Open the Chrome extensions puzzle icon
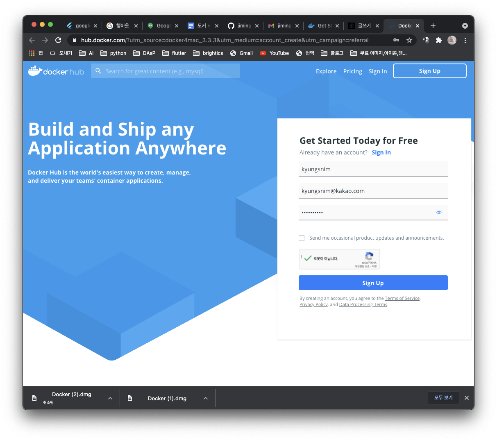The height and width of the screenshot is (440, 497). tap(439, 40)
